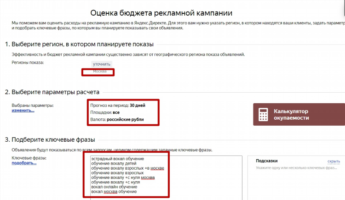Click the 'Валюта: российские рубли' parameter text

(117, 120)
